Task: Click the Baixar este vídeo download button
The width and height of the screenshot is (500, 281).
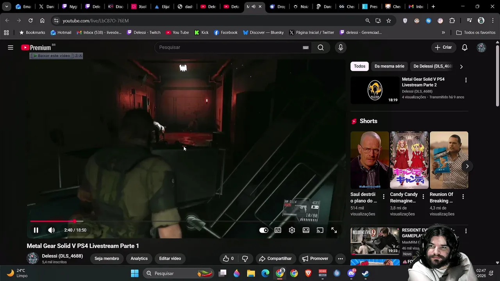Action: point(52,56)
